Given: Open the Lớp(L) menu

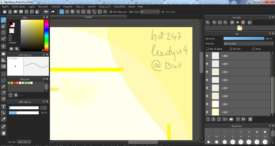Looking at the screenshot, I should (32, 7).
